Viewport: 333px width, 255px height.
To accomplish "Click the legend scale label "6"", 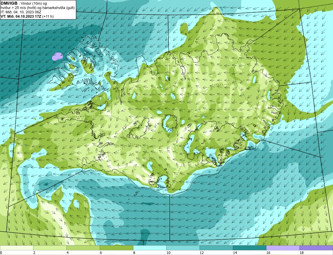I will pos(101,253).
